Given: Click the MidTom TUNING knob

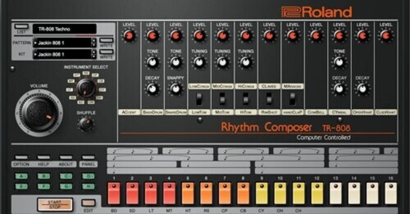Looking at the screenshot, I should point(223,62).
